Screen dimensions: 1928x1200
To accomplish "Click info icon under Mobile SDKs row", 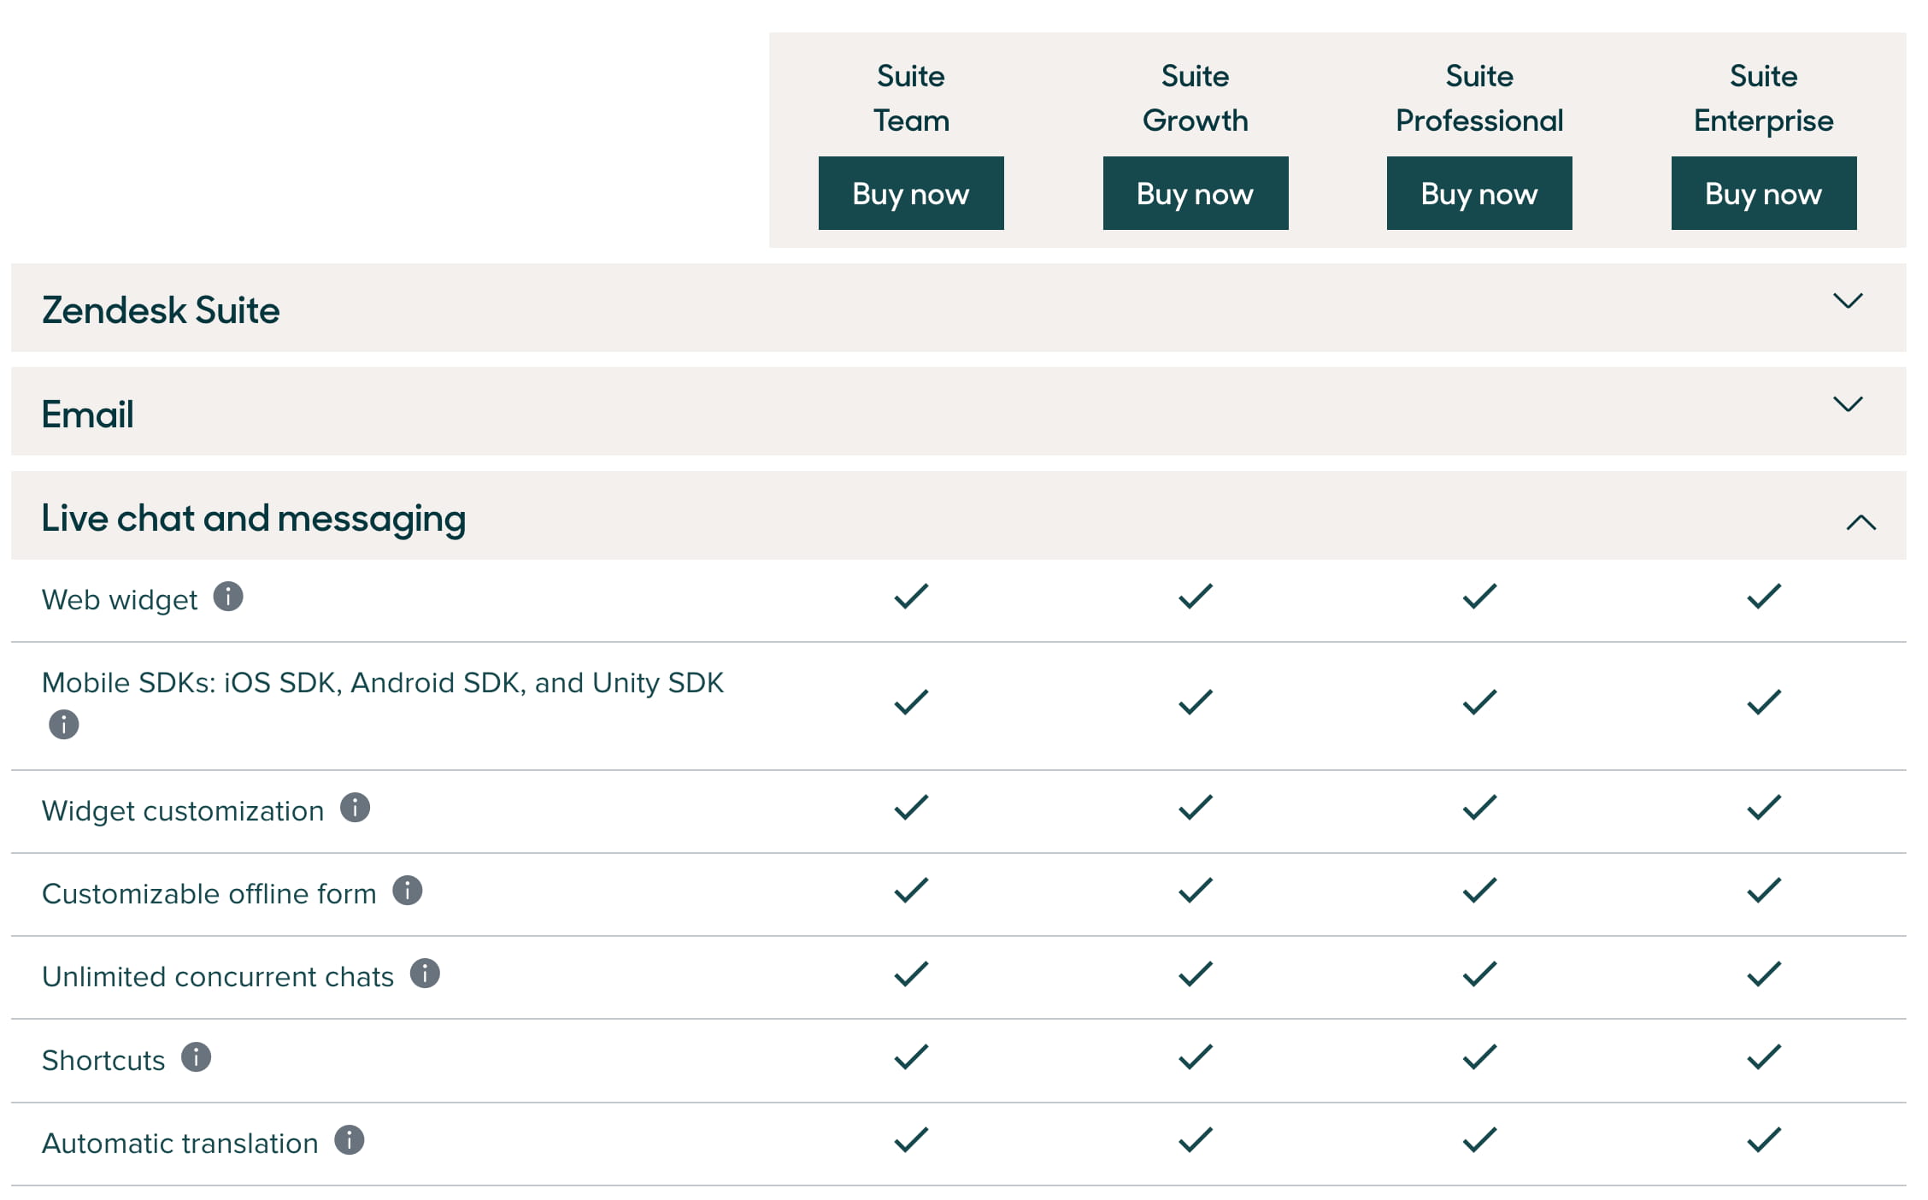I will click(64, 725).
